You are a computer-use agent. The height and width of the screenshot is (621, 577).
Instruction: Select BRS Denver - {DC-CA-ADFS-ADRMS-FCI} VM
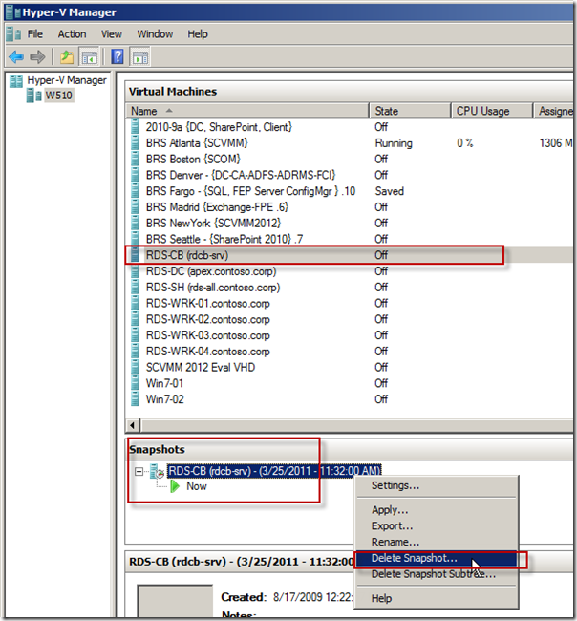[x=241, y=175]
